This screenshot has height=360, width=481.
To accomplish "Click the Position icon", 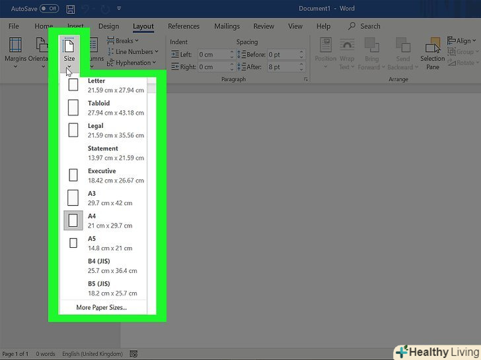I will [326, 45].
